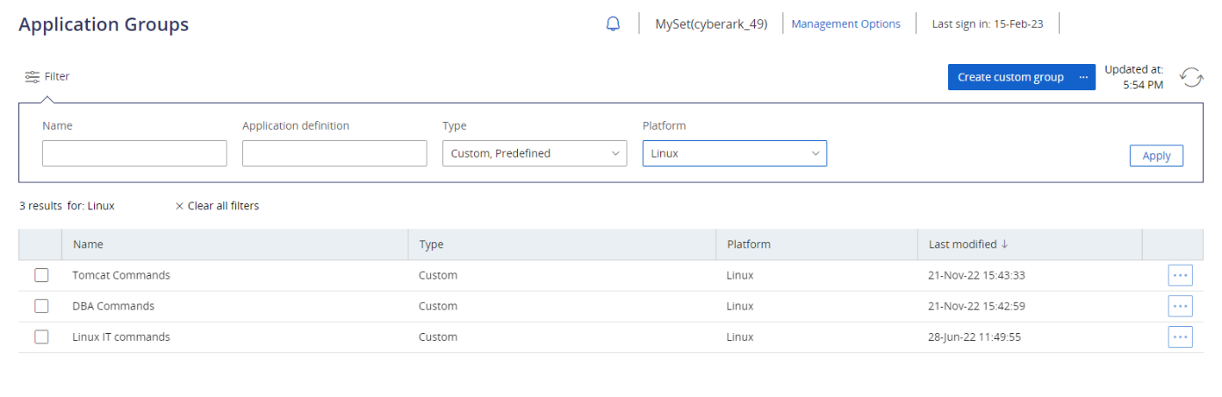Open the actions menu for Tomcat Commands
Image resolution: width=1222 pixels, height=397 pixels.
tap(1180, 275)
